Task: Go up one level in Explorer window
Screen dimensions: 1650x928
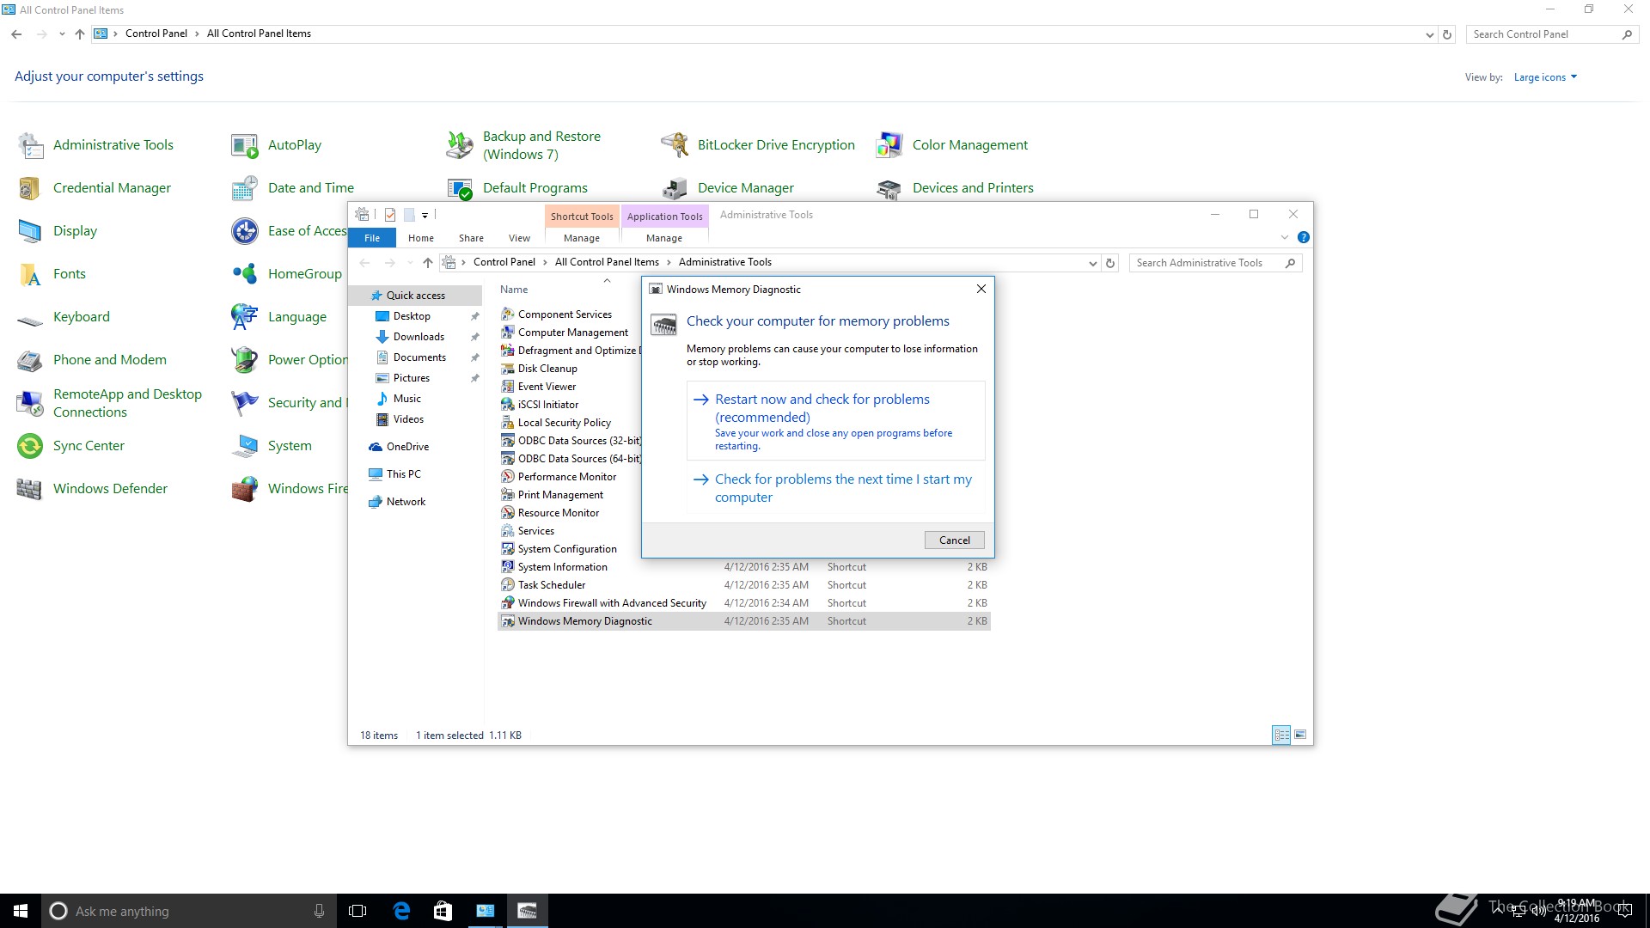Action: click(x=428, y=263)
